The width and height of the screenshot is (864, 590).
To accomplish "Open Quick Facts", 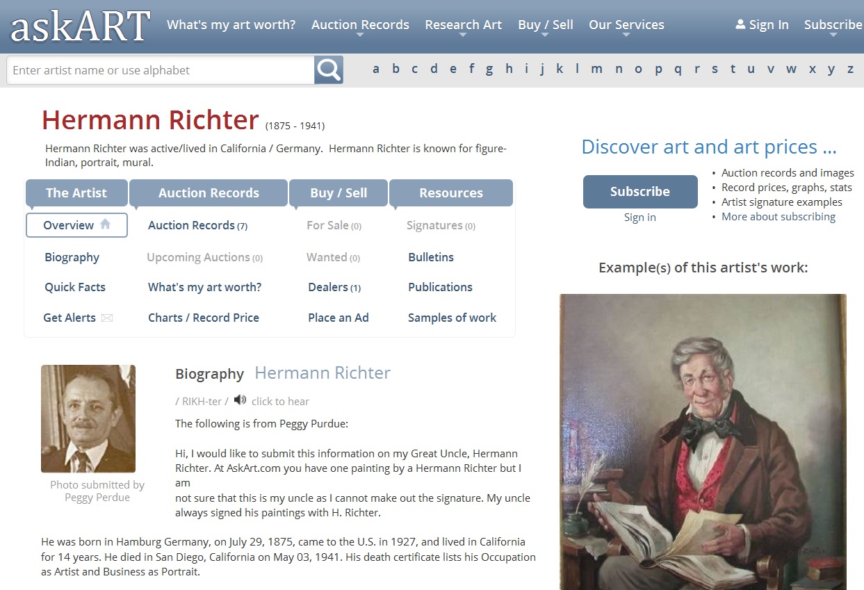I will (x=75, y=287).
